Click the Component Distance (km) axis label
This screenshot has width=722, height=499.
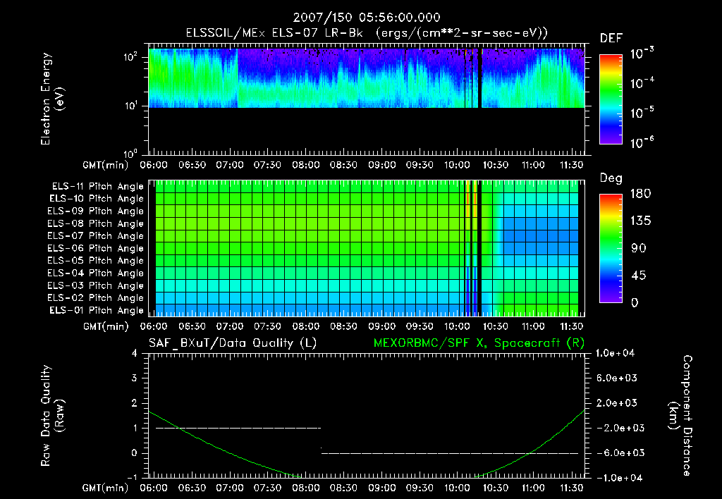[x=680, y=415]
